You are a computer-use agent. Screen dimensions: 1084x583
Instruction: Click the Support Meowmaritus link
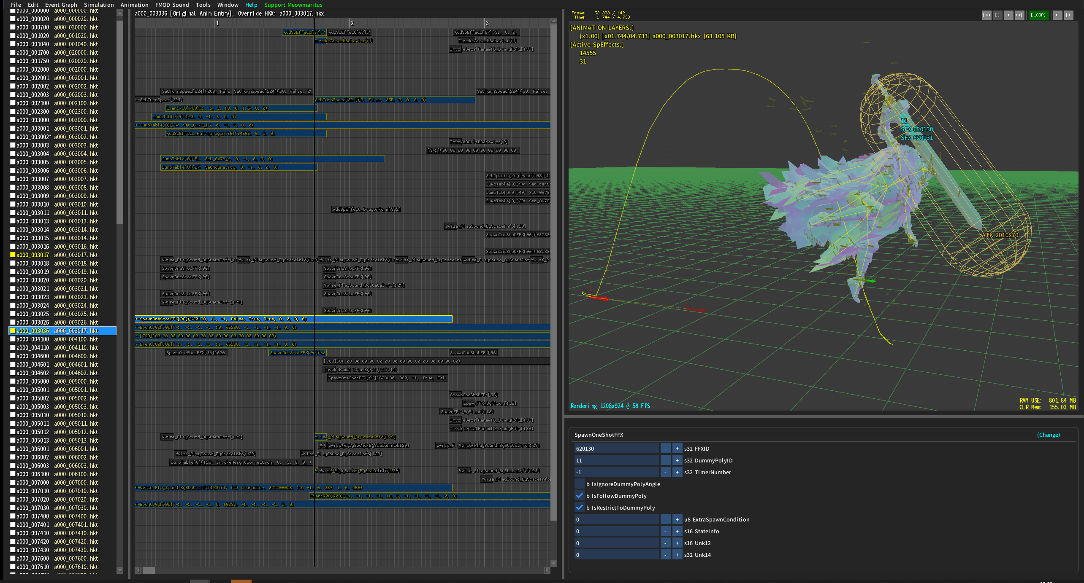(293, 5)
